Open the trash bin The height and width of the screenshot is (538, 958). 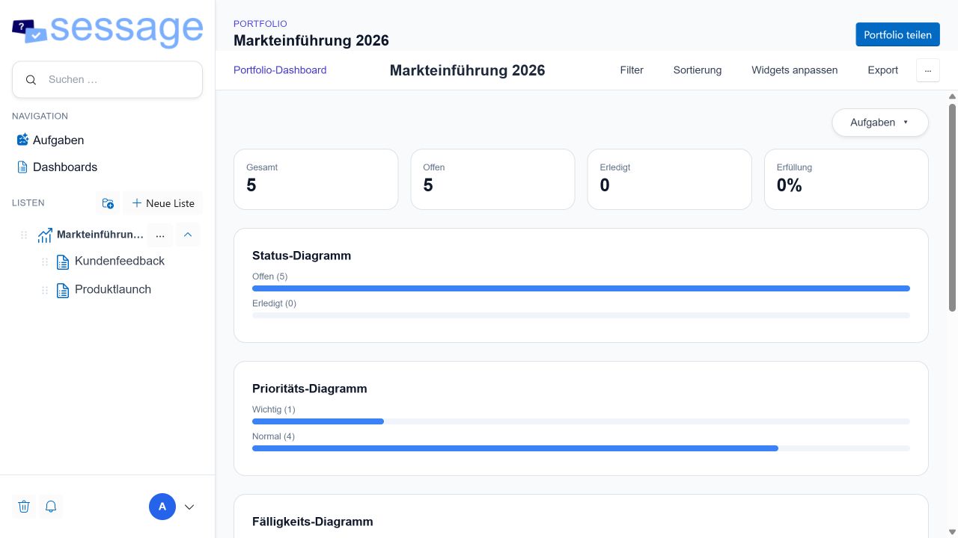point(24,507)
